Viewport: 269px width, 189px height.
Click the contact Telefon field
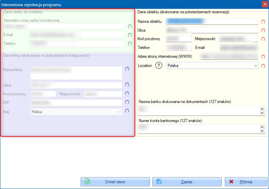77,44
